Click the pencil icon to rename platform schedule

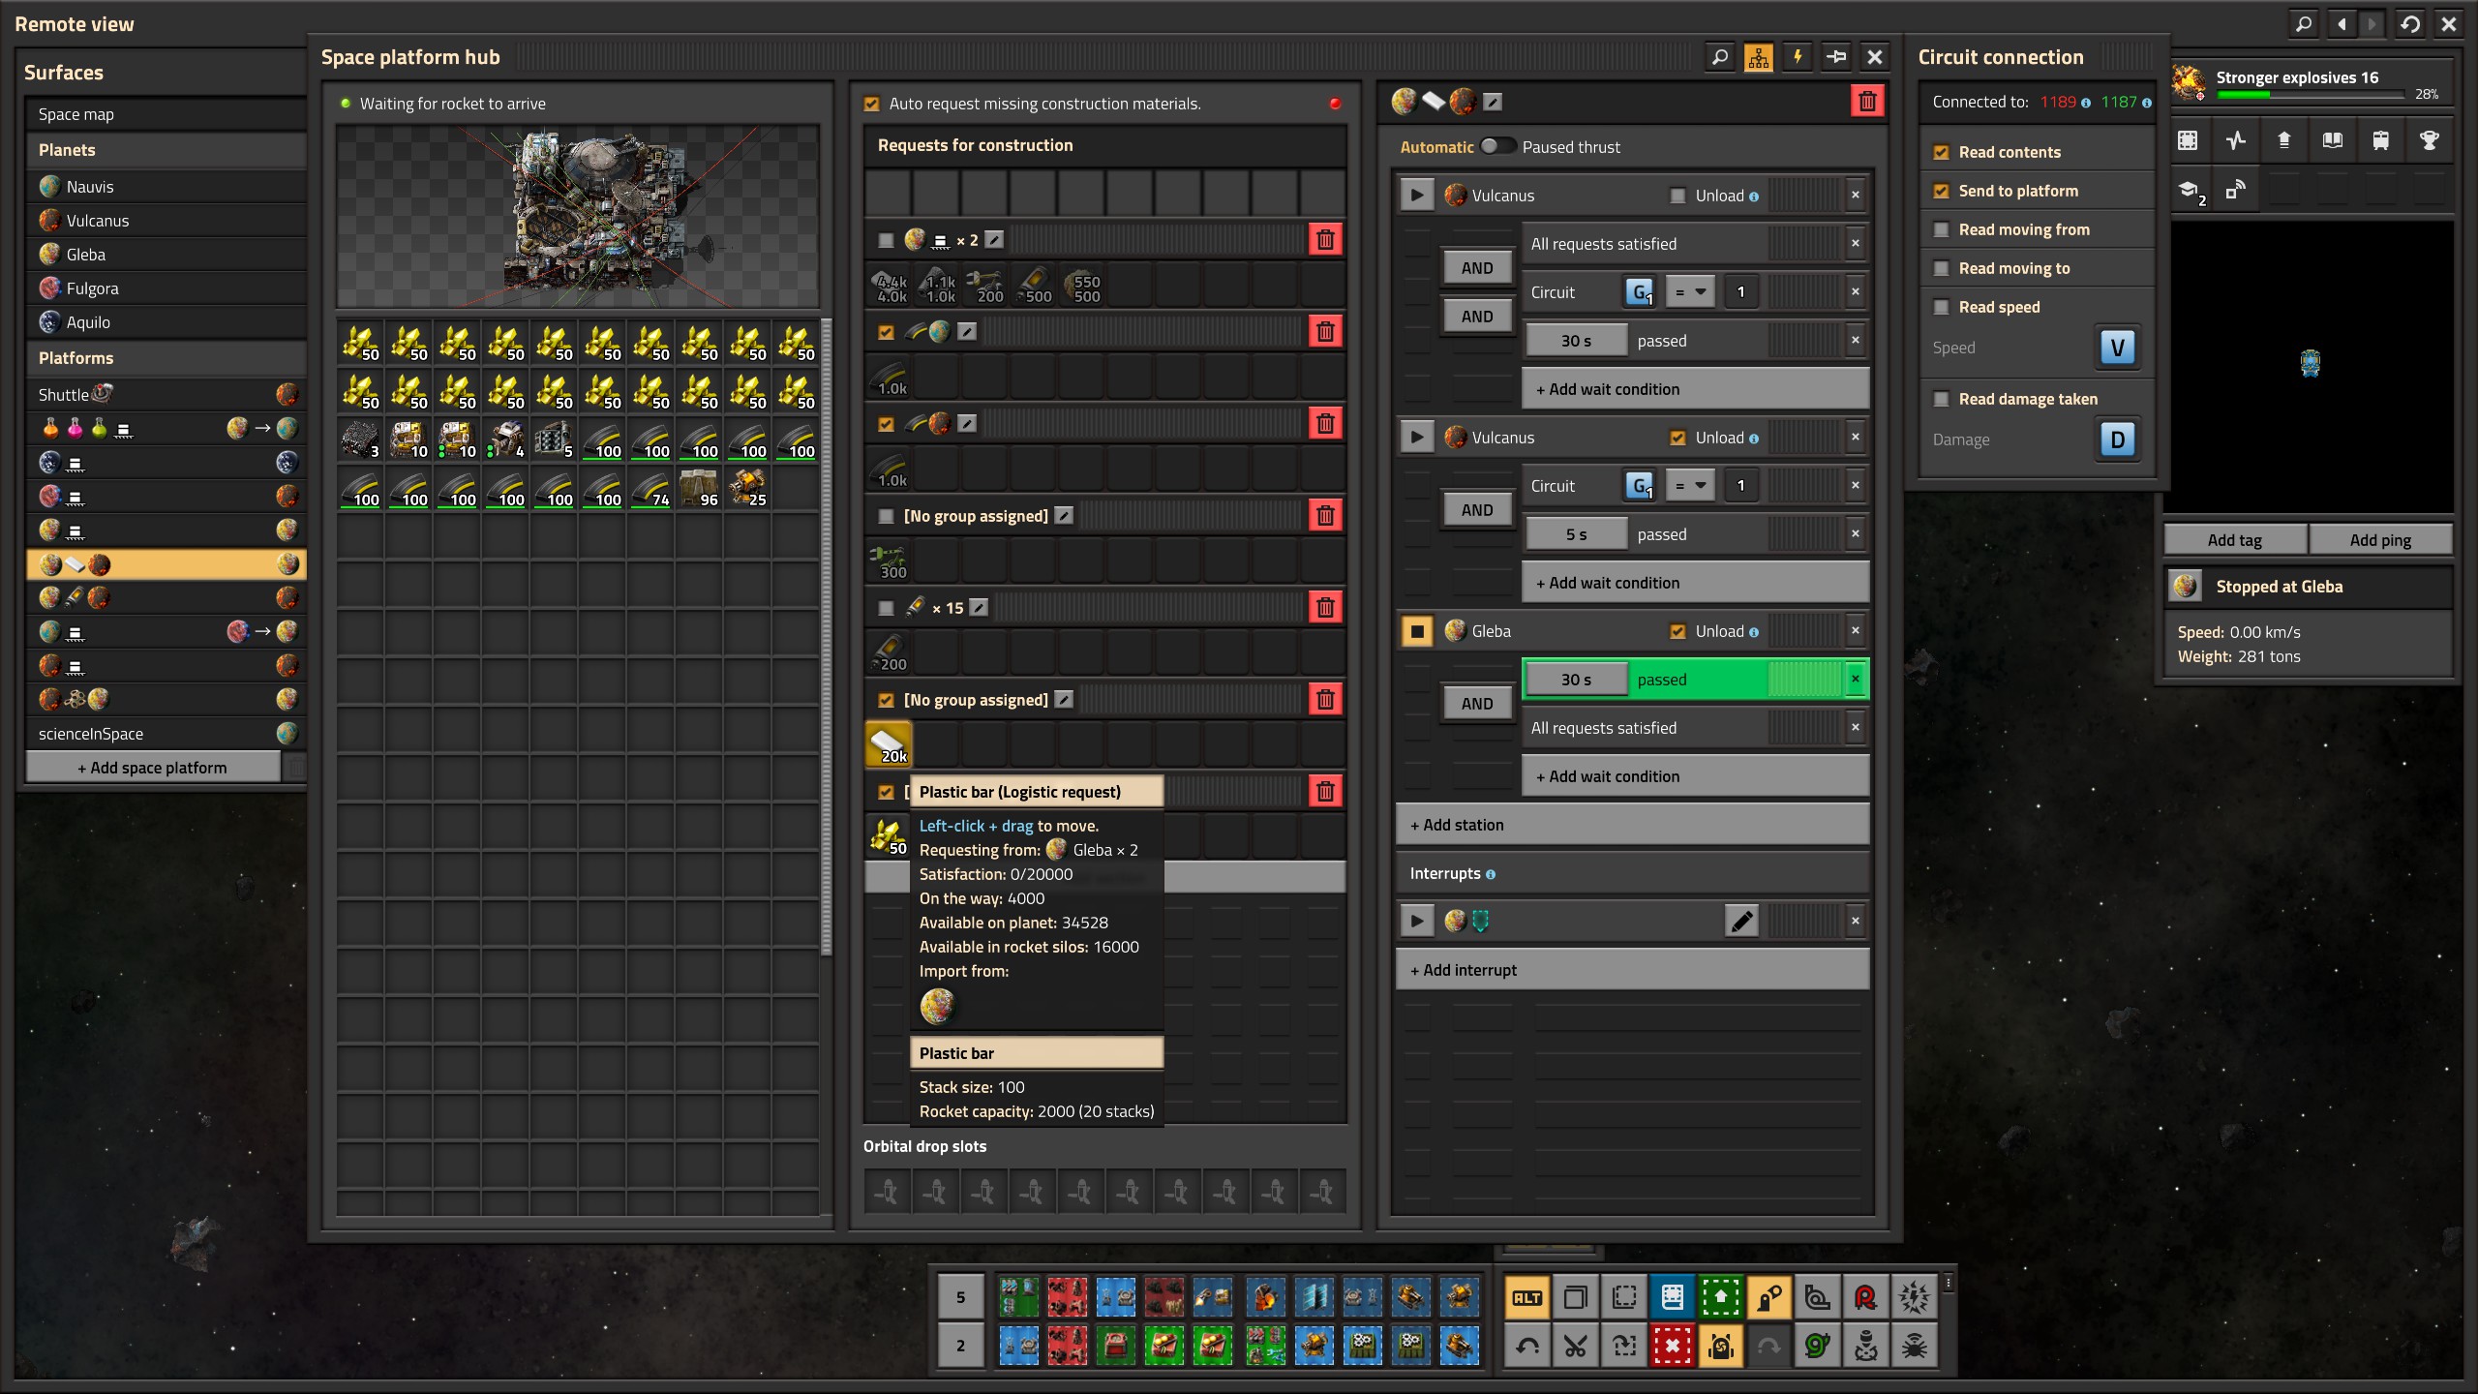(x=1493, y=102)
